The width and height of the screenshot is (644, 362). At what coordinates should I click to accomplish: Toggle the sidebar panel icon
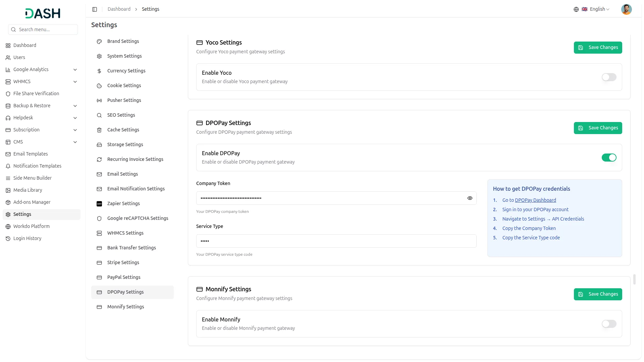(x=95, y=9)
